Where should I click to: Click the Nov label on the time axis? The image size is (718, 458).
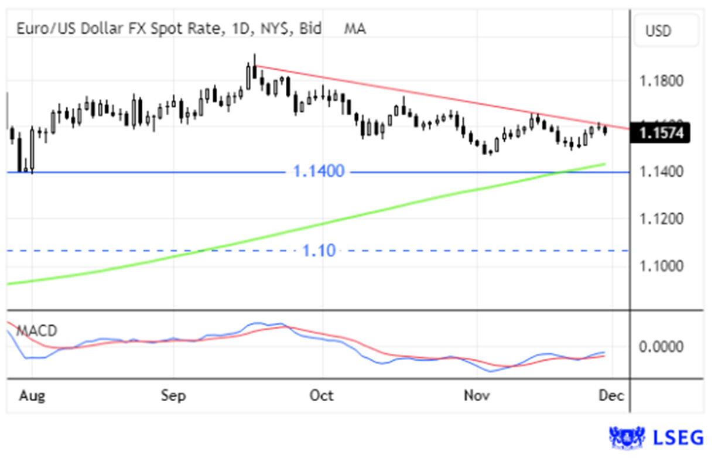click(477, 395)
